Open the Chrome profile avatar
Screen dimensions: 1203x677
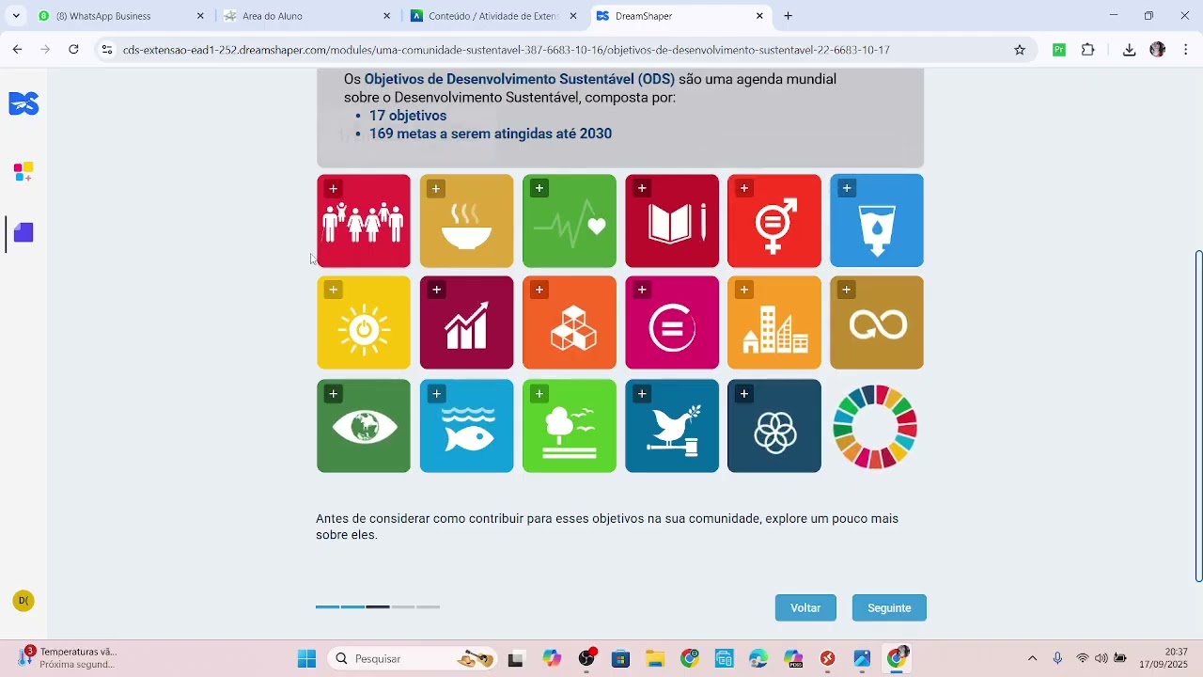click(x=1157, y=50)
